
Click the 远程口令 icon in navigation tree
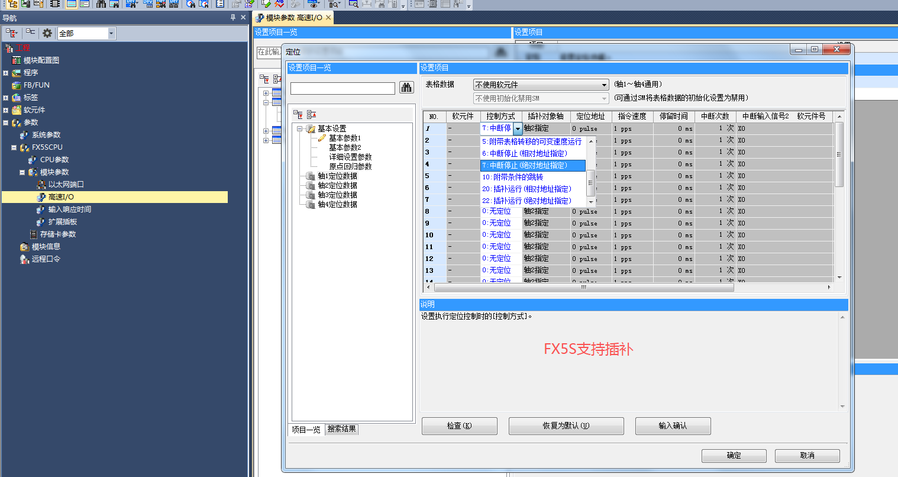(x=24, y=259)
